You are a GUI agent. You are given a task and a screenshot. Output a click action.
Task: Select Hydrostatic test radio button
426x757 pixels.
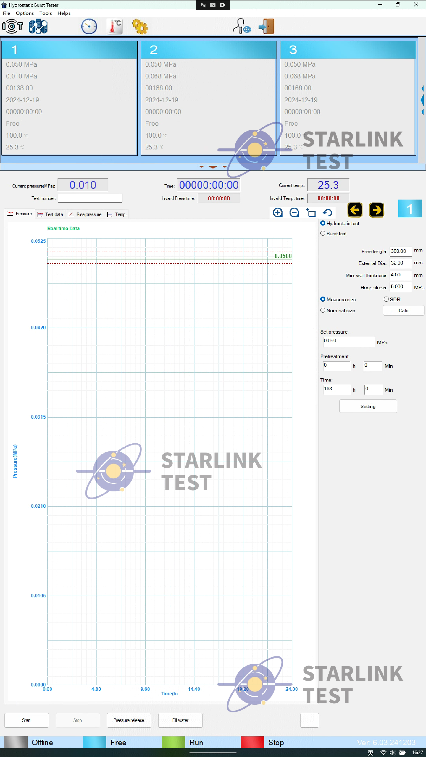pyautogui.click(x=323, y=223)
